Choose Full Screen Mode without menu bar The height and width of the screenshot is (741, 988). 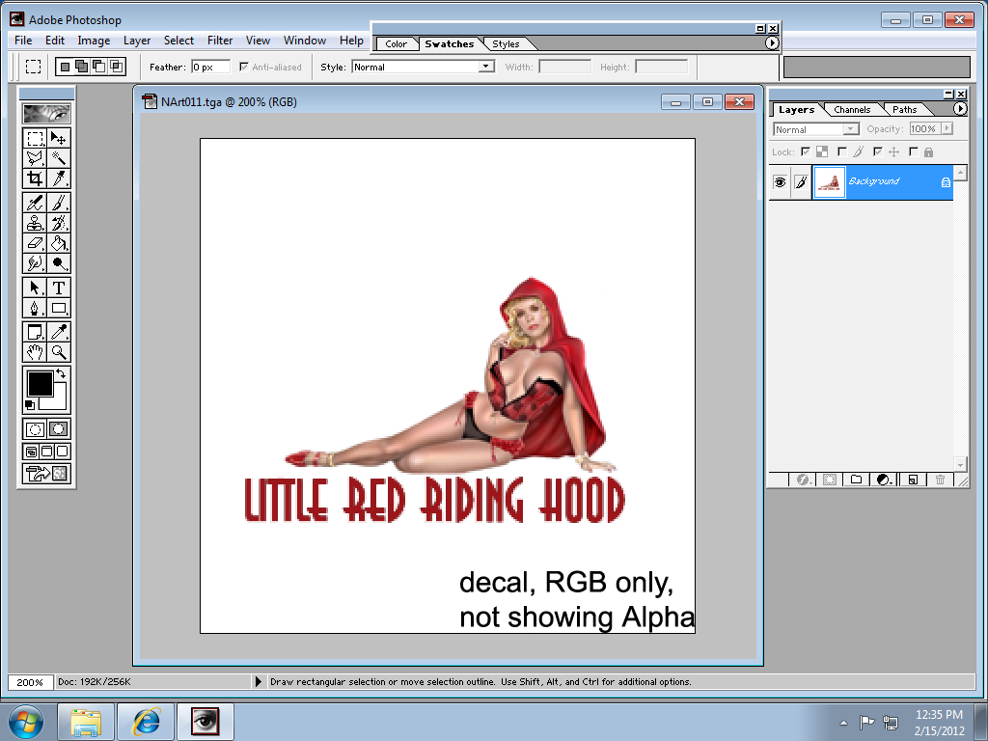(62, 452)
